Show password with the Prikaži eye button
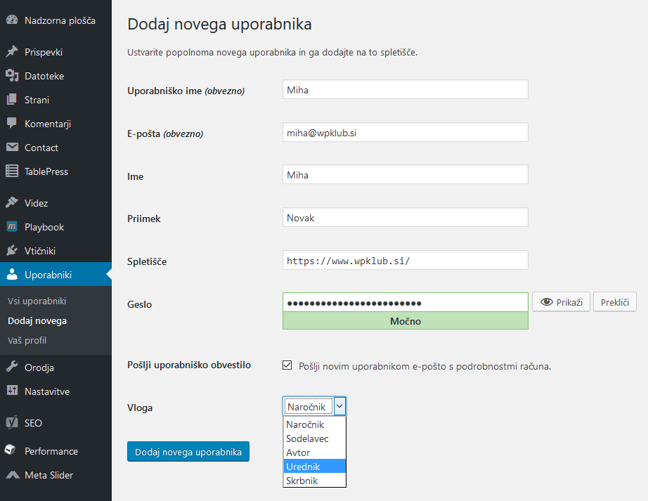Viewport: 648px width, 501px height. tap(561, 302)
